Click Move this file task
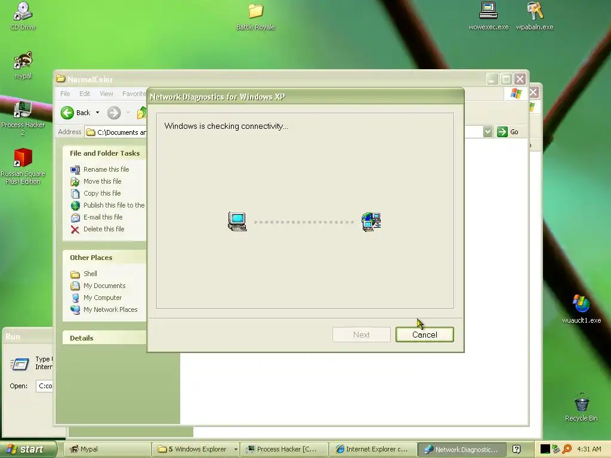Viewport: 611px width, 458px height. tap(96, 181)
